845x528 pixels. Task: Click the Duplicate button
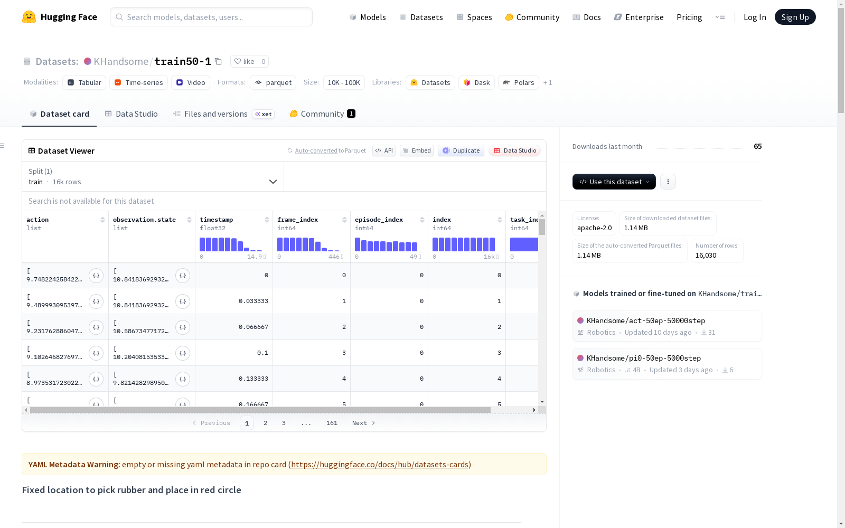(461, 150)
